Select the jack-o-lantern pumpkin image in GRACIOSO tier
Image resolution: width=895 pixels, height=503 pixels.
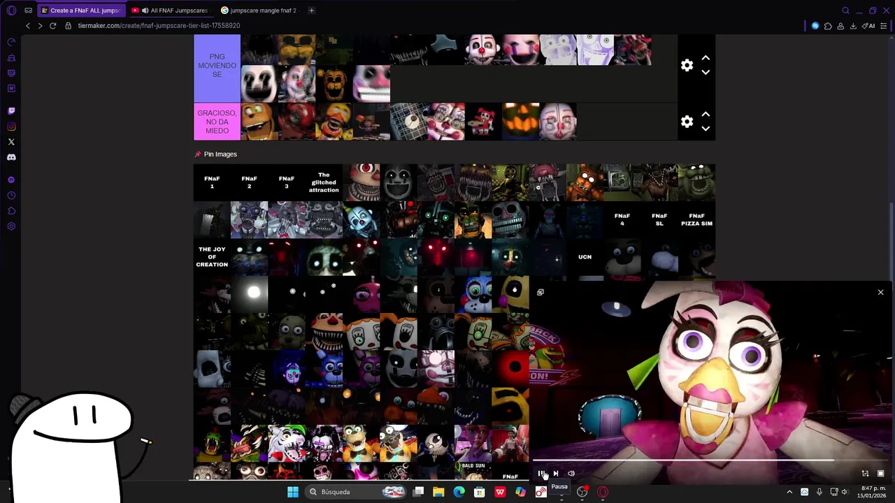pyautogui.click(x=521, y=122)
